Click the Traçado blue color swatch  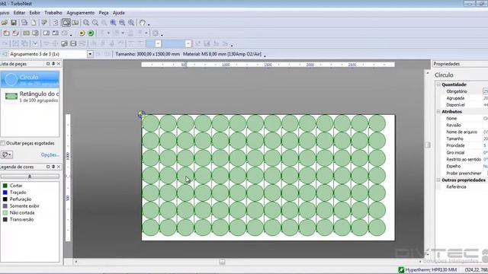[x=5, y=193]
